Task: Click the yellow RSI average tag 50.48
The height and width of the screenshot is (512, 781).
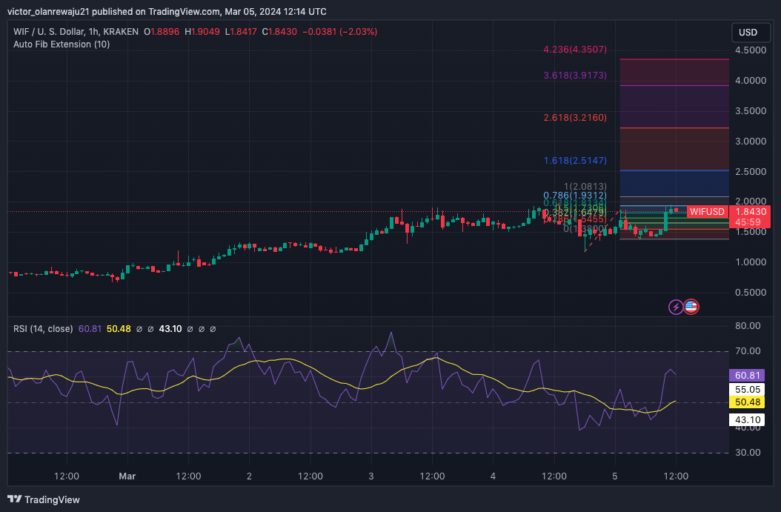Action: [x=747, y=402]
